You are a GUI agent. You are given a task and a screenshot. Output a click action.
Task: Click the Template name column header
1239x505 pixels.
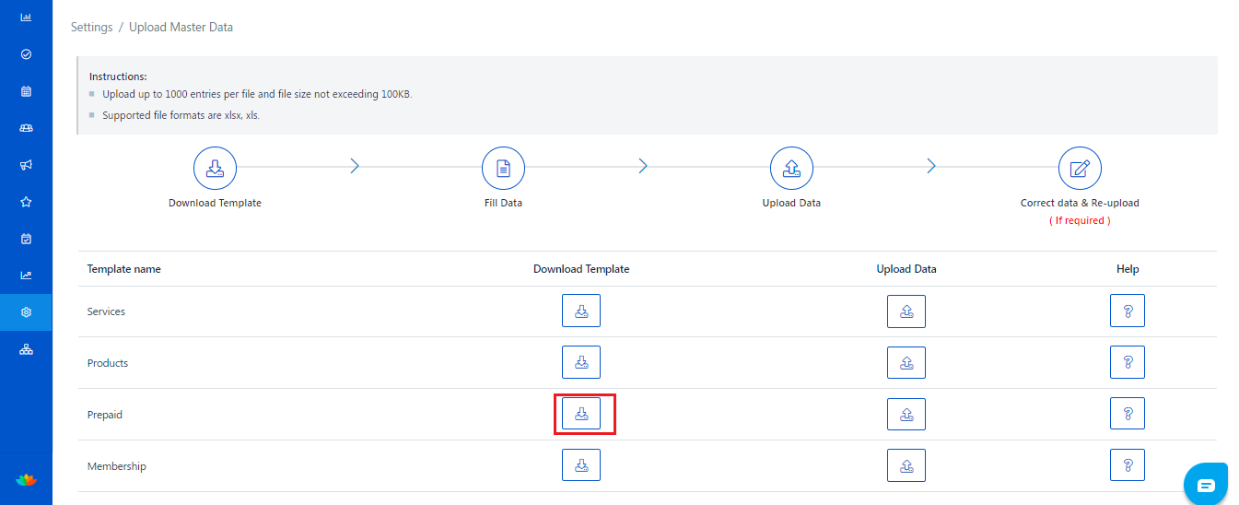124,269
